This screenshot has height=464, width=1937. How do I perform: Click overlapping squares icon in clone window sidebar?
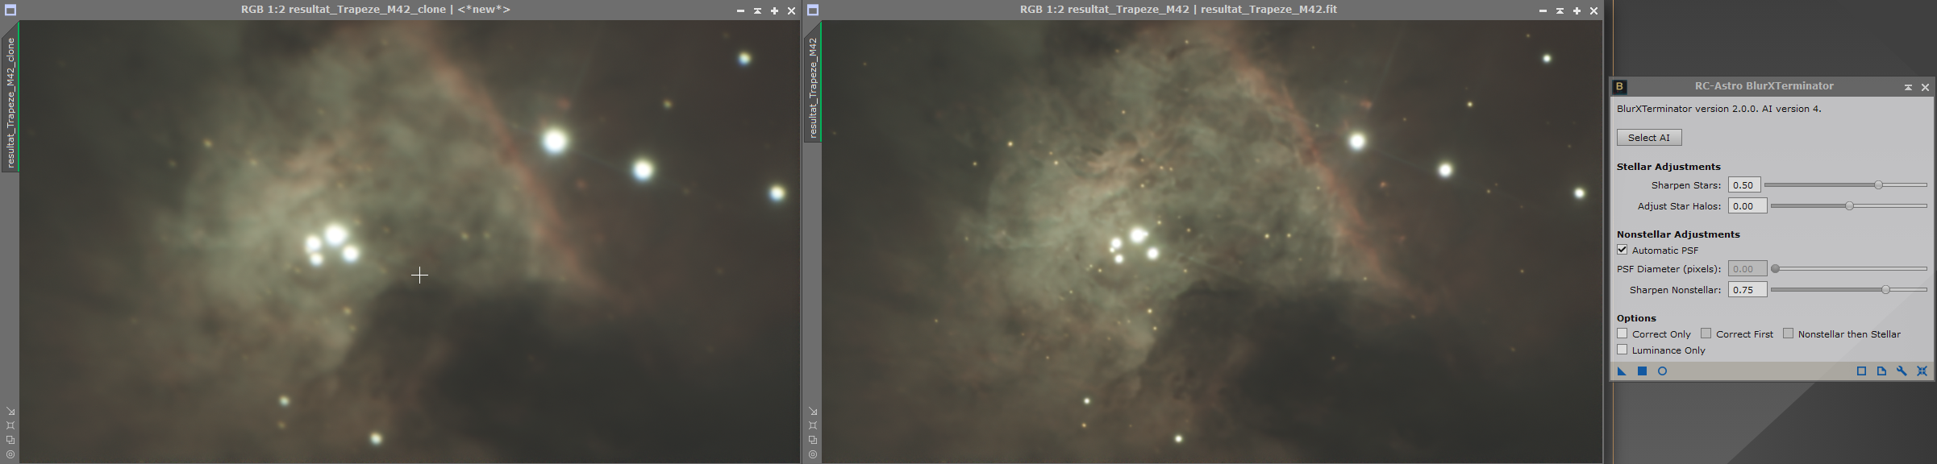[x=10, y=440]
